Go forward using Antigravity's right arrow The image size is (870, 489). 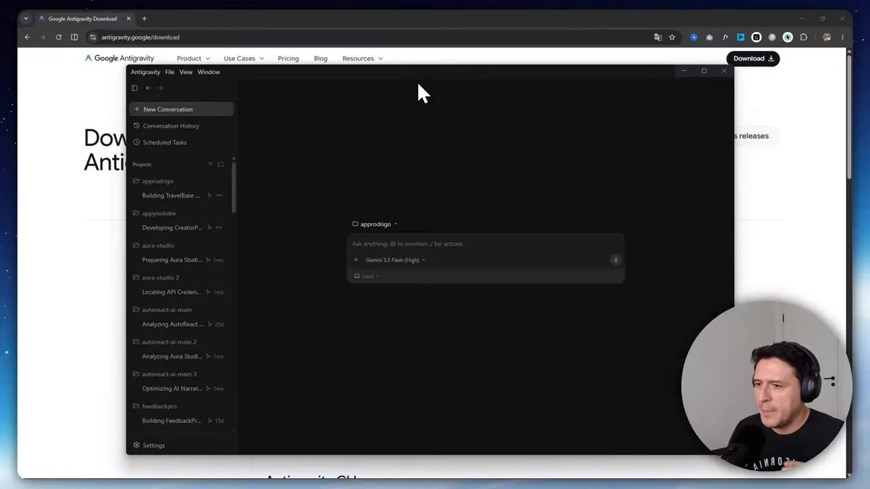[x=160, y=88]
